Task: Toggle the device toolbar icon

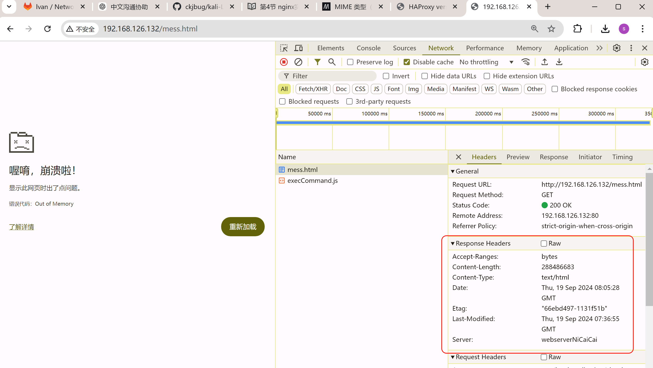Action: [298, 48]
